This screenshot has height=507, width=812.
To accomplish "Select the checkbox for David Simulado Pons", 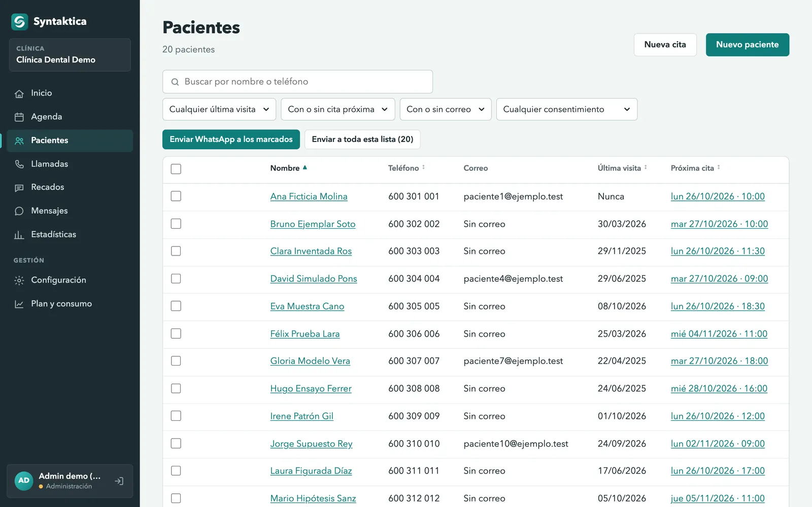I will [x=176, y=278].
